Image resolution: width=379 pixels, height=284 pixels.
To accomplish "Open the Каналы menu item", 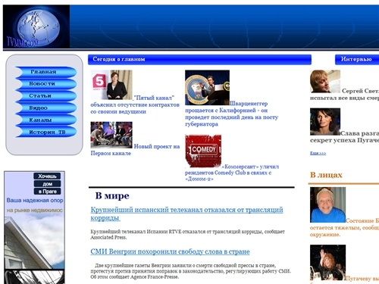I will point(45,120).
